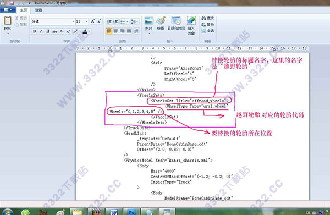Click the Paste clipboard icon
330x215 pixels.
8,21
